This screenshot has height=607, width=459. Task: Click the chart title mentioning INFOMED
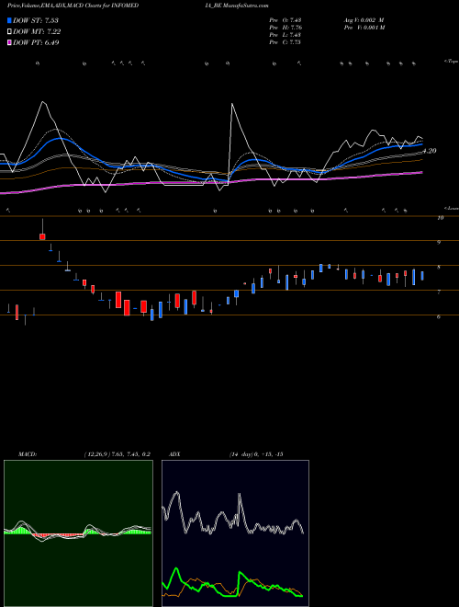(x=73, y=6)
